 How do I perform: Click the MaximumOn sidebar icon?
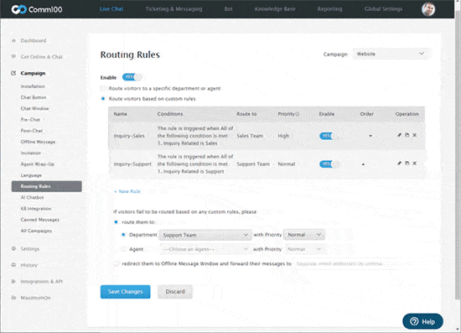coord(13,298)
